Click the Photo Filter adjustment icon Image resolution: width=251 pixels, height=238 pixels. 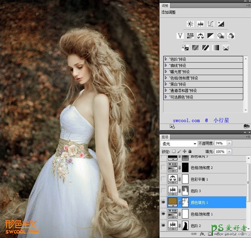[x=220, y=36]
